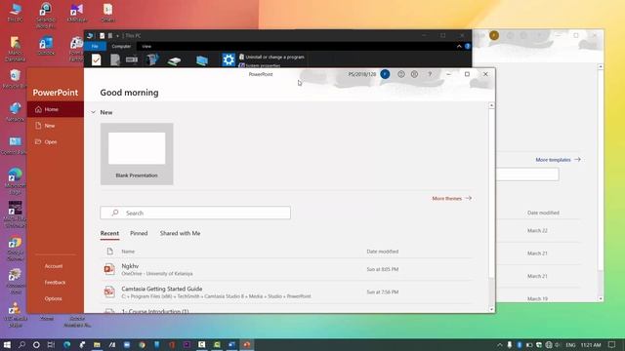The image size is (625, 351).
Task: Select Open in the PowerPoint sidebar
Action: pyautogui.click(x=56, y=142)
